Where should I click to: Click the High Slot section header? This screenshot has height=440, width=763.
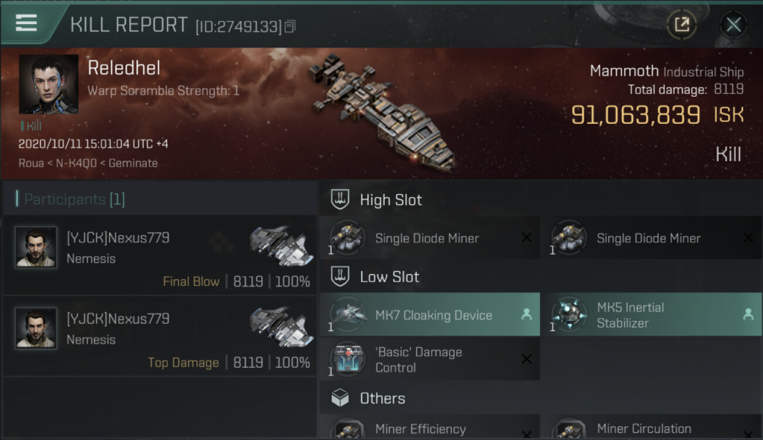pos(390,200)
